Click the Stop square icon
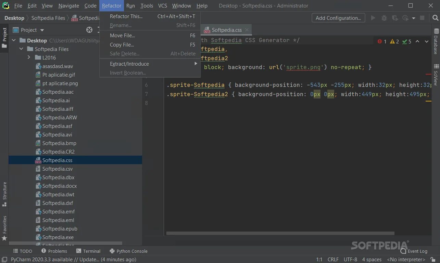440x263 pixels. pyautogui.click(x=422, y=18)
